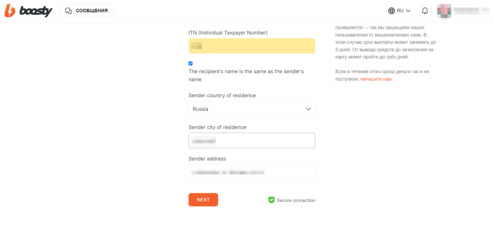Click the Sender address input field
The height and width of the screenshot is (243, 494).
pyautogui.click(x=252, y=172)
